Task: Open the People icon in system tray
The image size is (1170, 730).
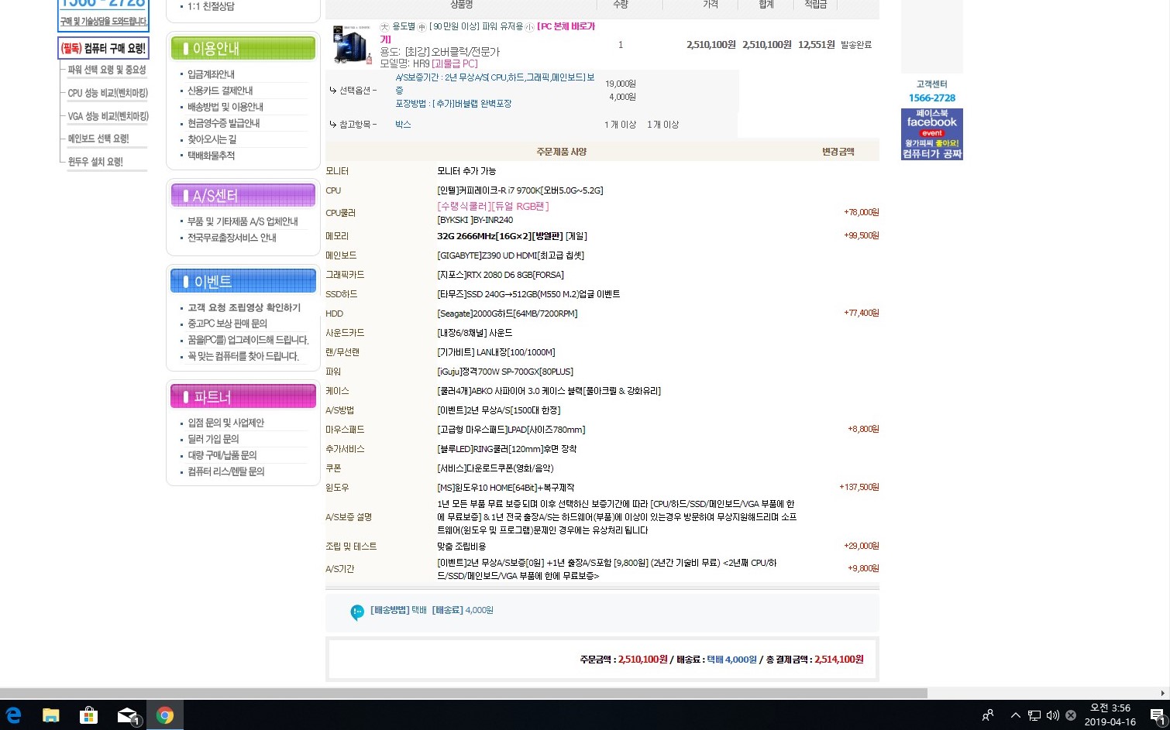Action: coord(988,715)
